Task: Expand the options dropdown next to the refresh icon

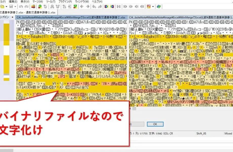Action: (x=153, y=7)
